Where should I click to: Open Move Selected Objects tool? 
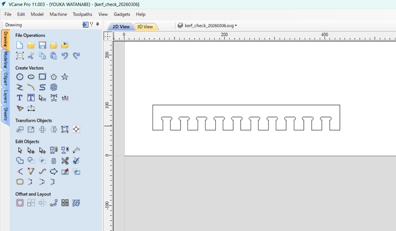[20, 129]
